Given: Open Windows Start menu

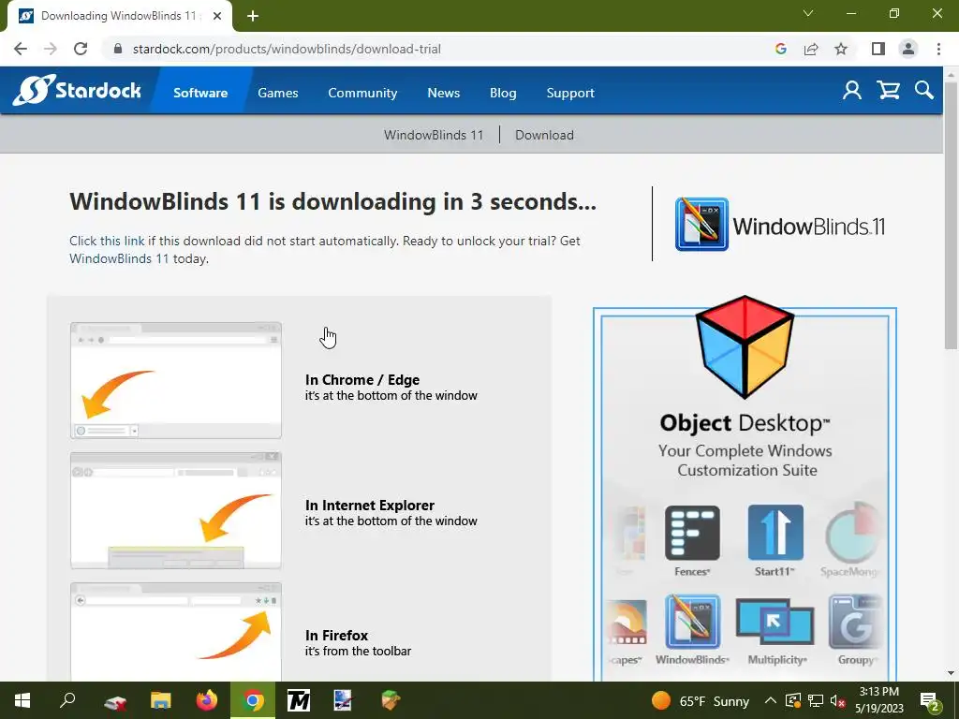Looking at the screenshot, I should (x=22, y=700).
